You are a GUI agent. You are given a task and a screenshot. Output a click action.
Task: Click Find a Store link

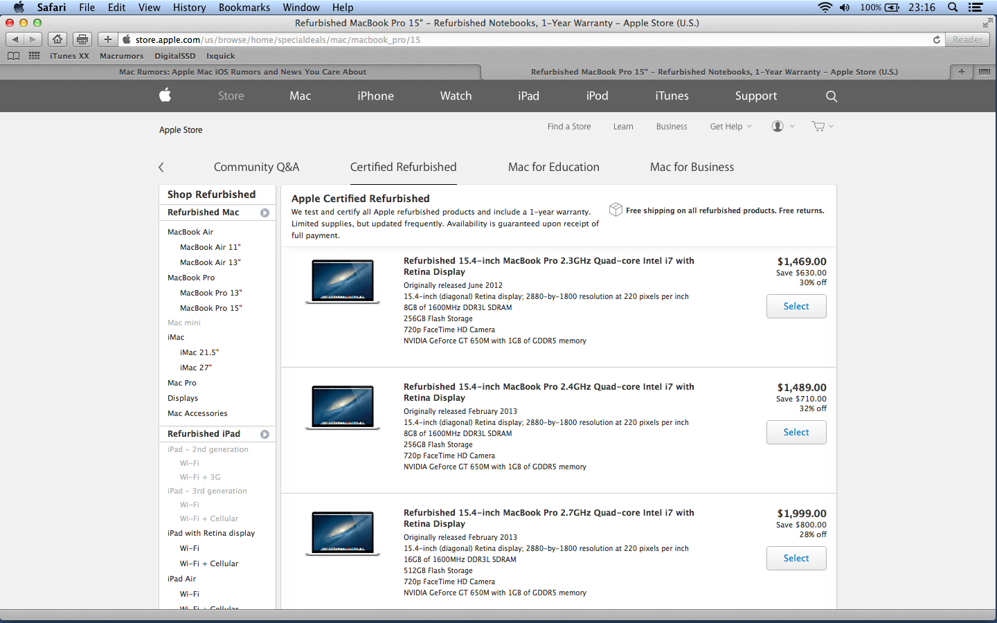(569, 127)
